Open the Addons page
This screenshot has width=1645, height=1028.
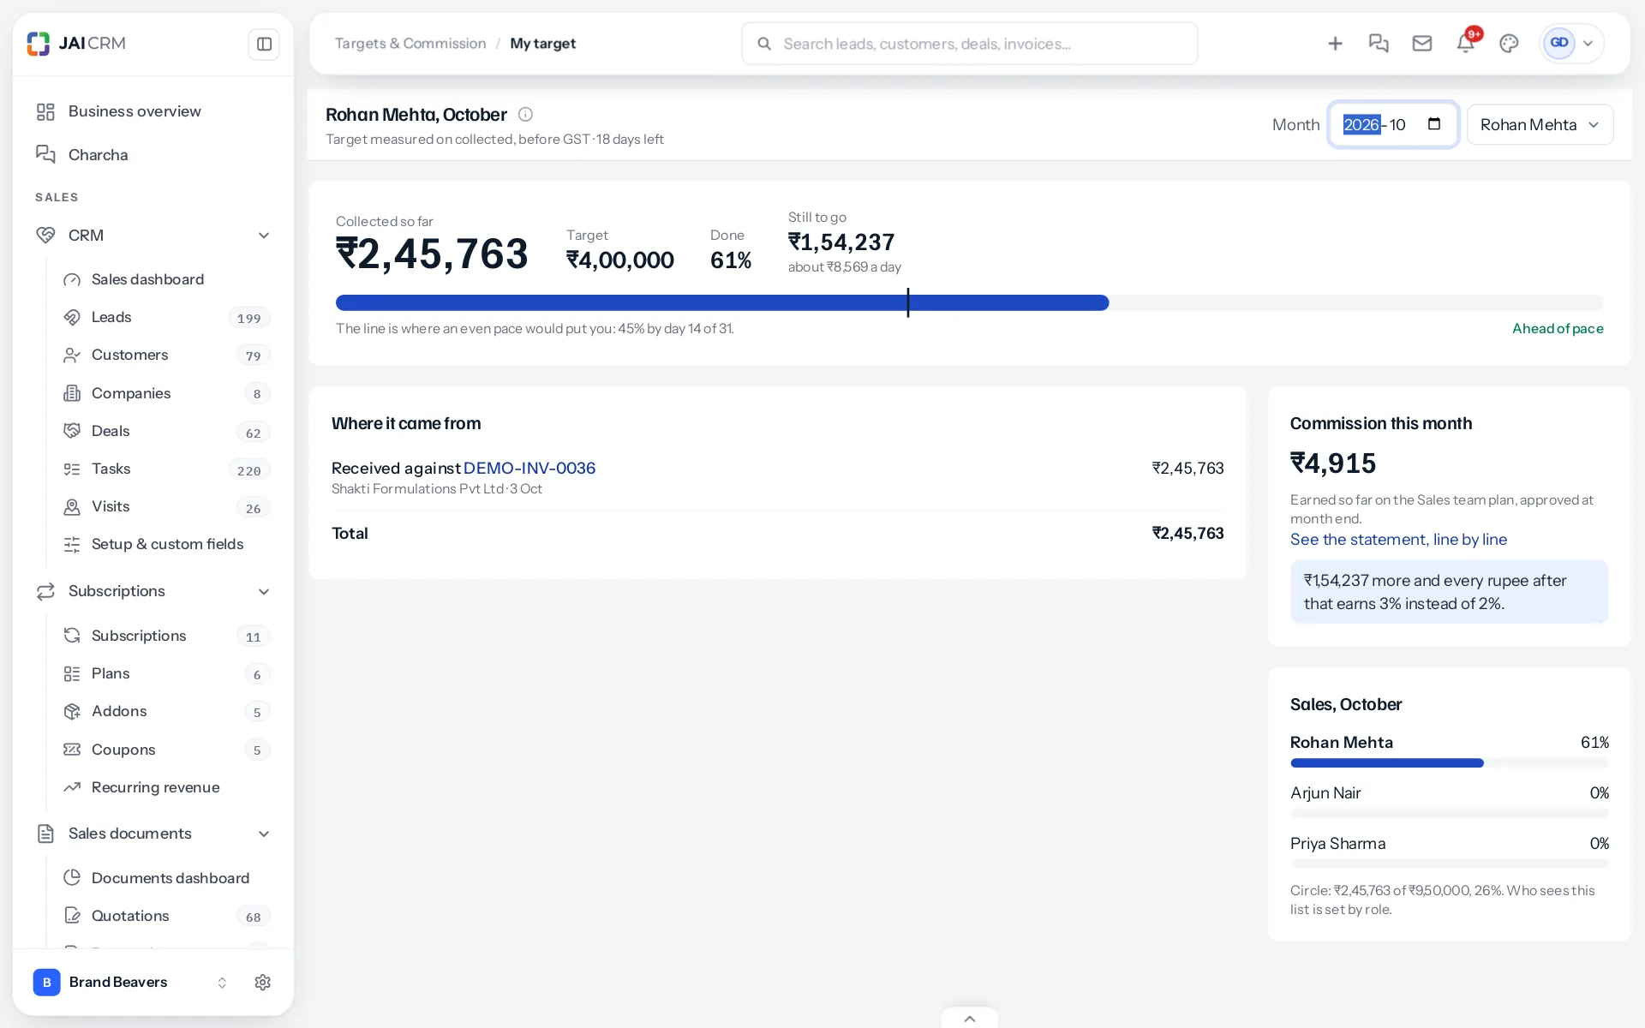point(167,711)
